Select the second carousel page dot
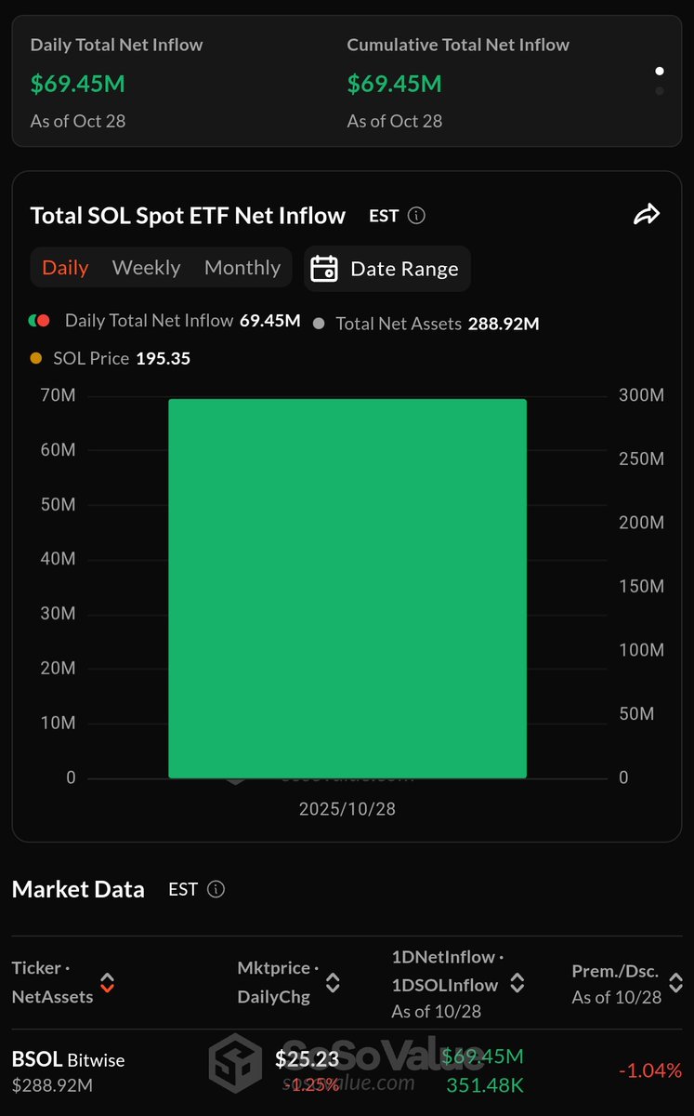Screen dimensions: 694x1116 click(660, 91)
